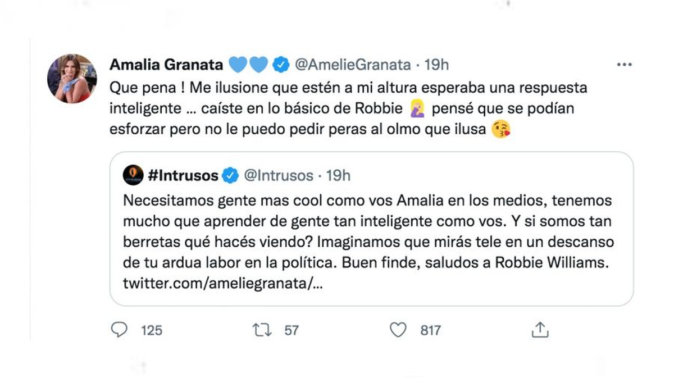Click the 19h timestamp in quoted tweet
Screen dimensions: 674x378
[338, 176]
